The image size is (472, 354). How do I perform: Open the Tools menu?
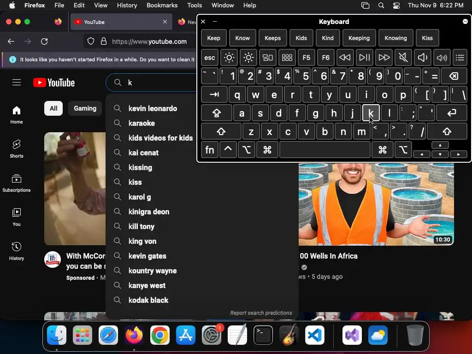195,5
